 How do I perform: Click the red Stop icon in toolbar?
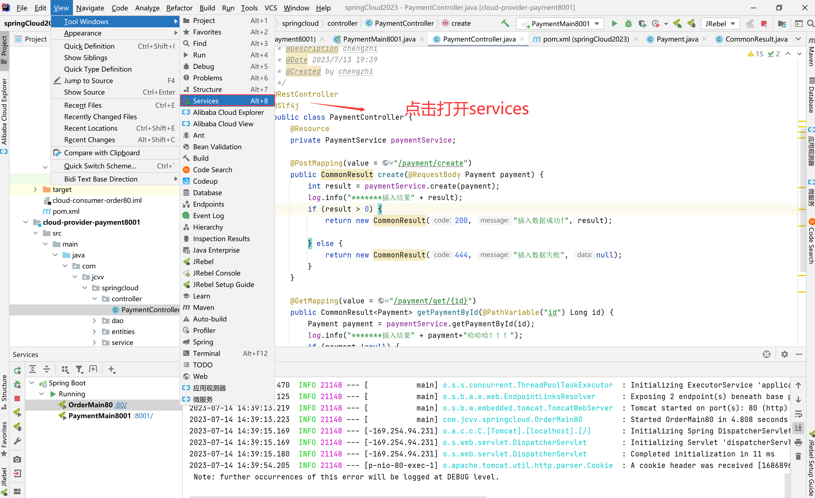click(x=764, y=24)
